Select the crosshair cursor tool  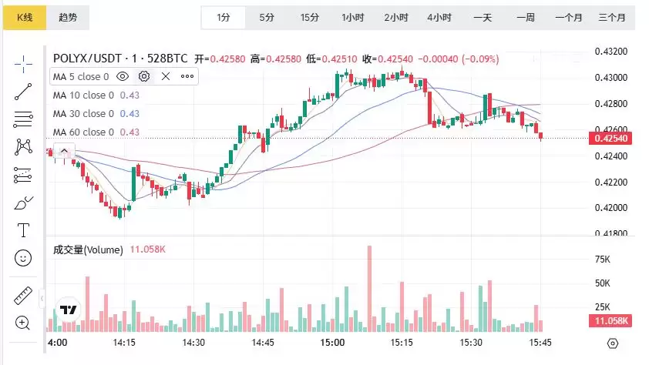click(23, 63)
